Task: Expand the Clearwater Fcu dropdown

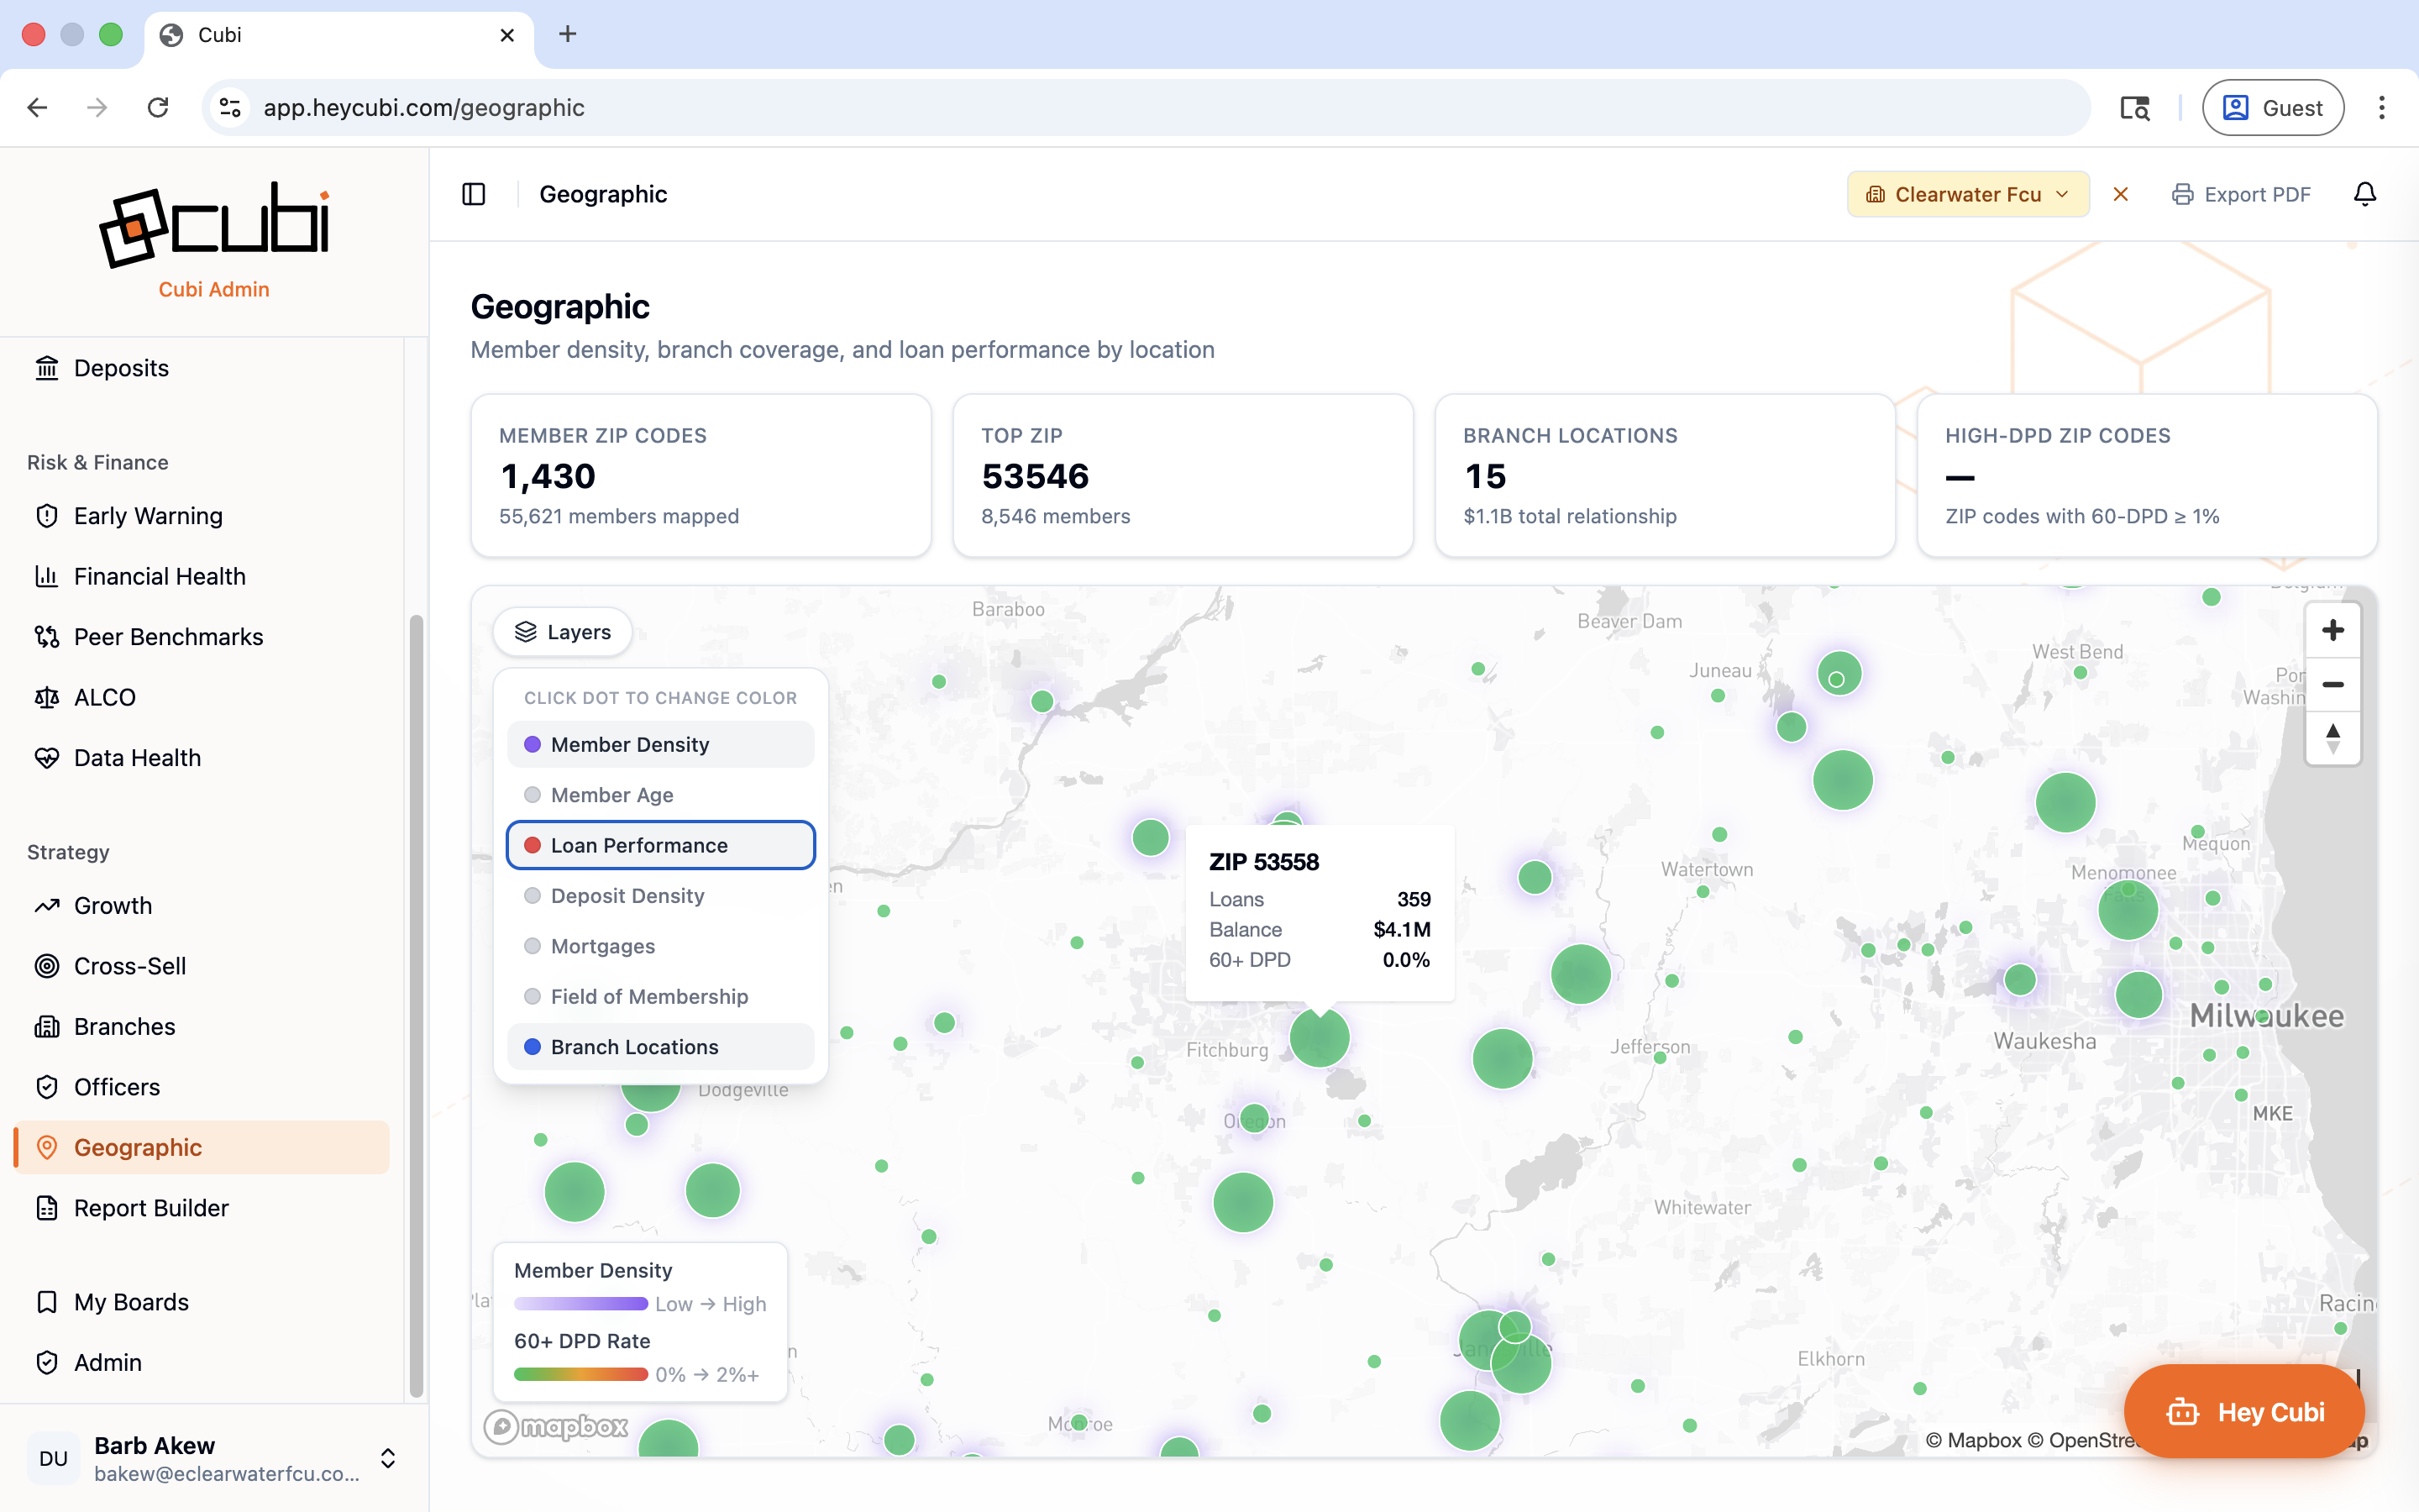Action: point(1966,194)
